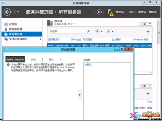Expand the 文件和存储服务 submenu arrow
This screenshot has height=121, width=162.
pyautogui.click(x=41, y=39)
